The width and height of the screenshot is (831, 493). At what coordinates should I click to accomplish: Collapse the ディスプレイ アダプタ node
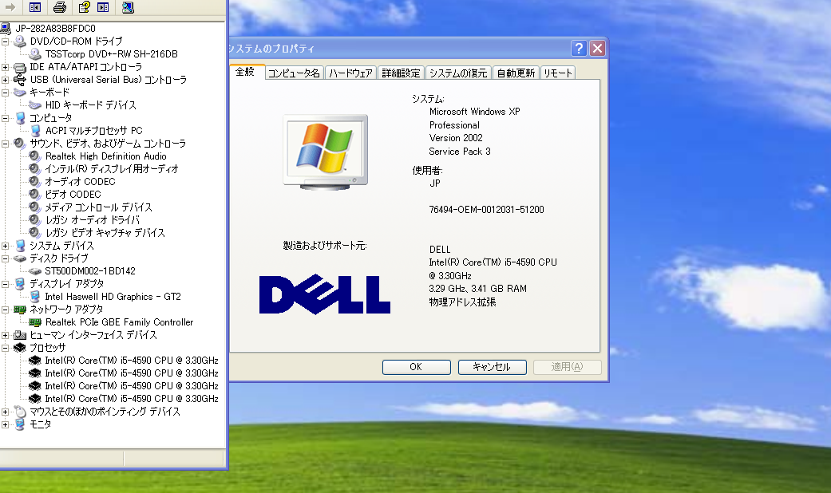coord(6,284)
